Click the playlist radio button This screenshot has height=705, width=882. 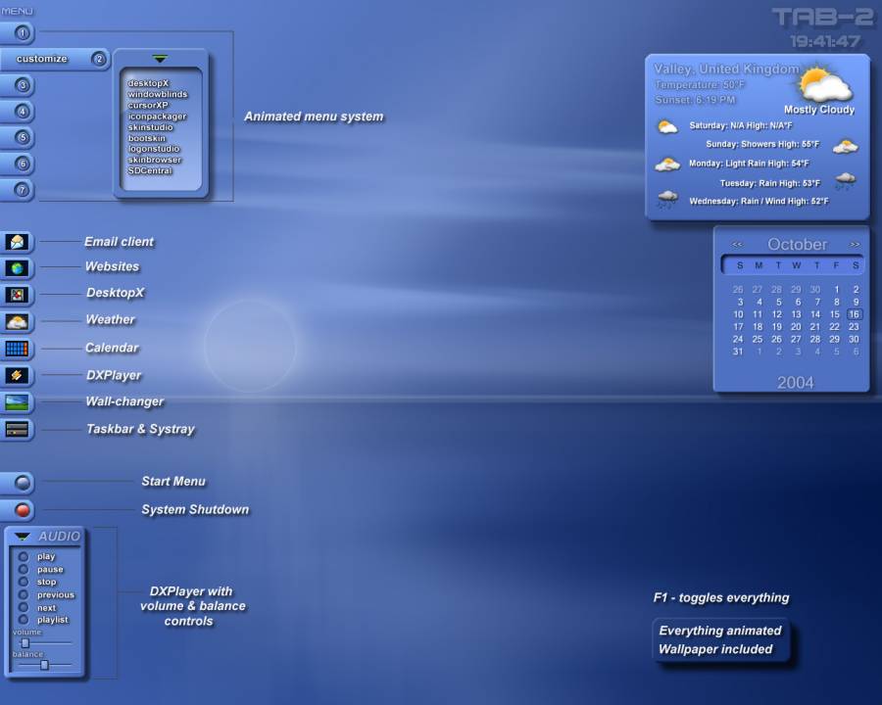[24, 620]
